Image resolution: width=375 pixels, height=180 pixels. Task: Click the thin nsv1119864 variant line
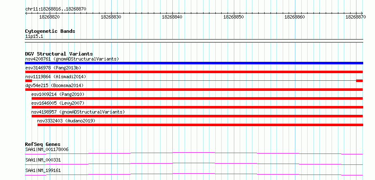(x=194, y=81)
